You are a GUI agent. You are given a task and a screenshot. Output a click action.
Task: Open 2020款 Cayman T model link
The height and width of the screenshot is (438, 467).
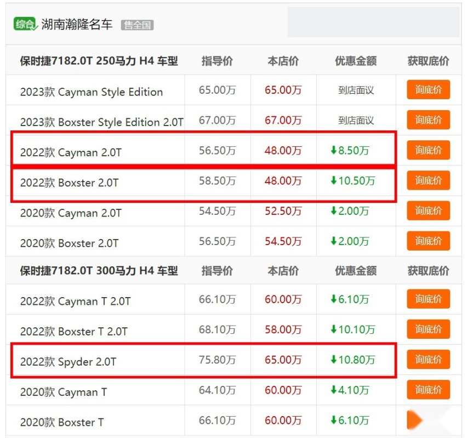pyautogui.click(x=64, y=392)
